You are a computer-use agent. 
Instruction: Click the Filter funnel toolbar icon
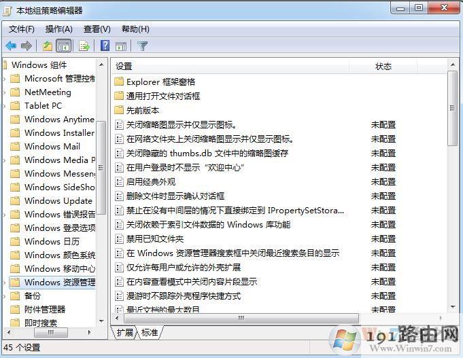tap(142, 46)
